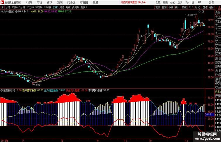Viewport: 221px width, 142px height.
Task: Click the 特力A (日线) chart title
Action: pos(8,12)
